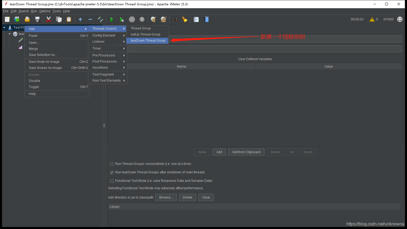
Task: Open the File menu
Action: pos(6,11)
